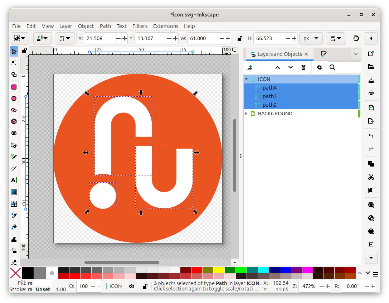Choose the Shape Builder tool
This screenshot has height=303, width=389.
pyautogui.click(x=14, y=74)
